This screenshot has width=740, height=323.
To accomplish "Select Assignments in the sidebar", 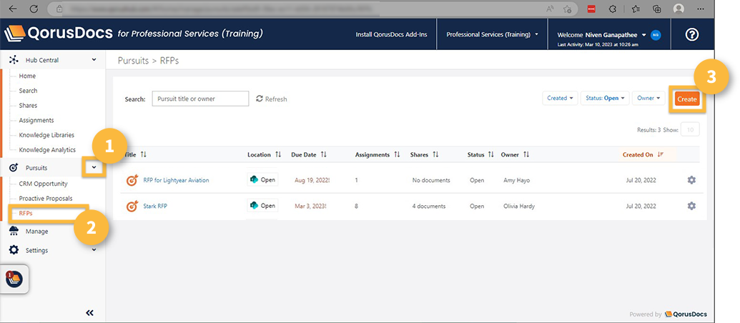I will pyautogui.click(x=36, y=120).
